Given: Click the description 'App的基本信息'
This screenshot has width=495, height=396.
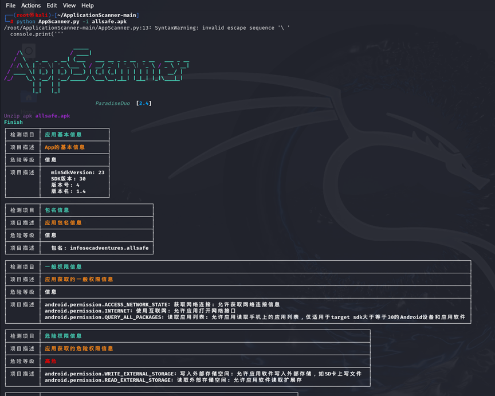Looking at the screenshot, I should [x=65, y=147].
